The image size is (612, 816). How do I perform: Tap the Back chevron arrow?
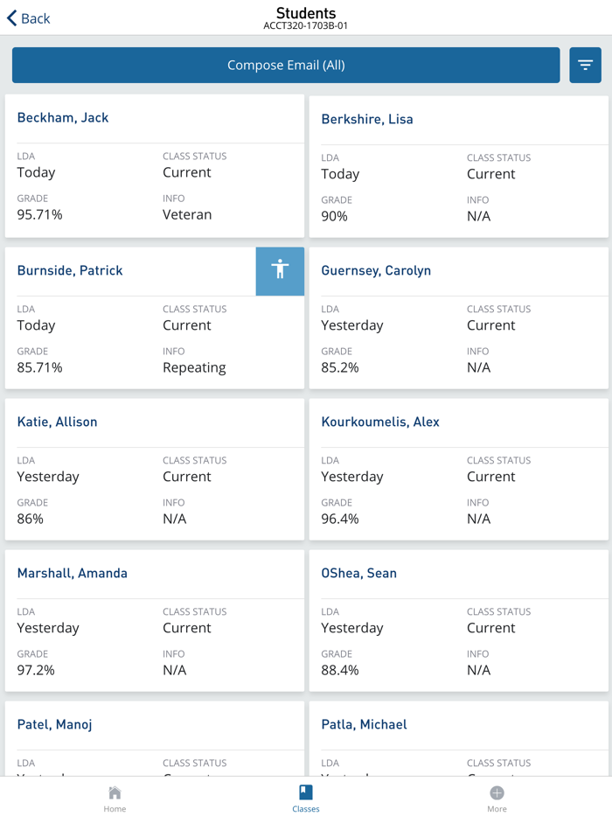pos(12,18)
